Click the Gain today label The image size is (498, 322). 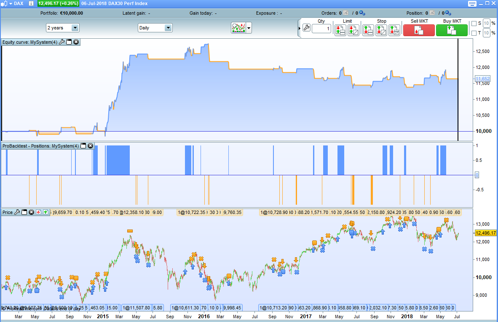pos(201,13)
